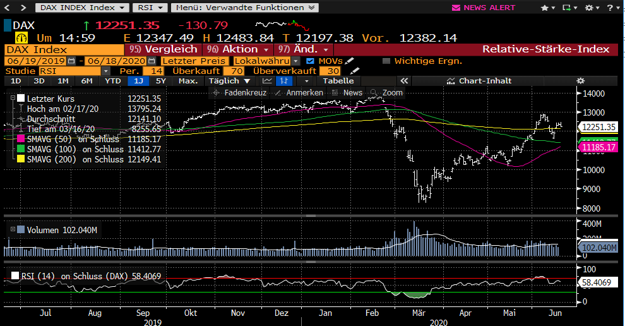
Task: Click the yellow clock delay icon
Action: tap(21, 38)
